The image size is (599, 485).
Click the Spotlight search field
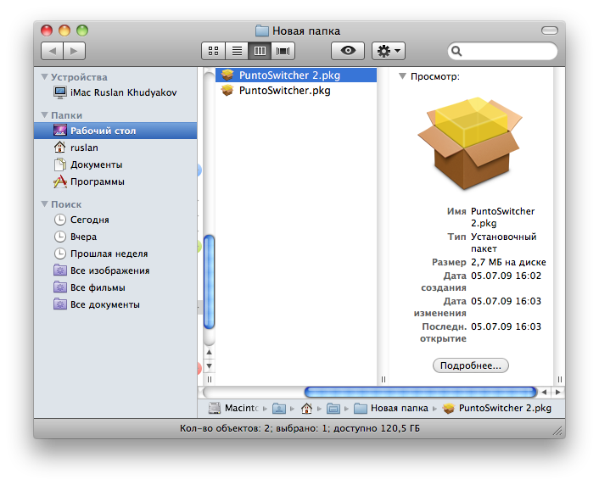click(502, 51)
